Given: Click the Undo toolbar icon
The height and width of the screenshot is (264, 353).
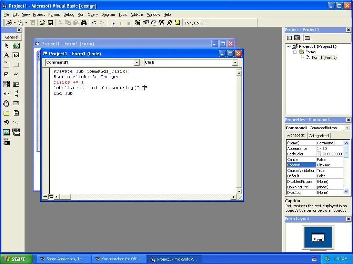Looking at the screenshot, I should tap(94, 23).
